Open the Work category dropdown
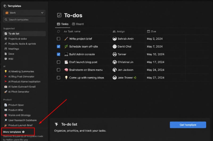Image resolution: width=213 pixels, height=141 pixels. 24,13
